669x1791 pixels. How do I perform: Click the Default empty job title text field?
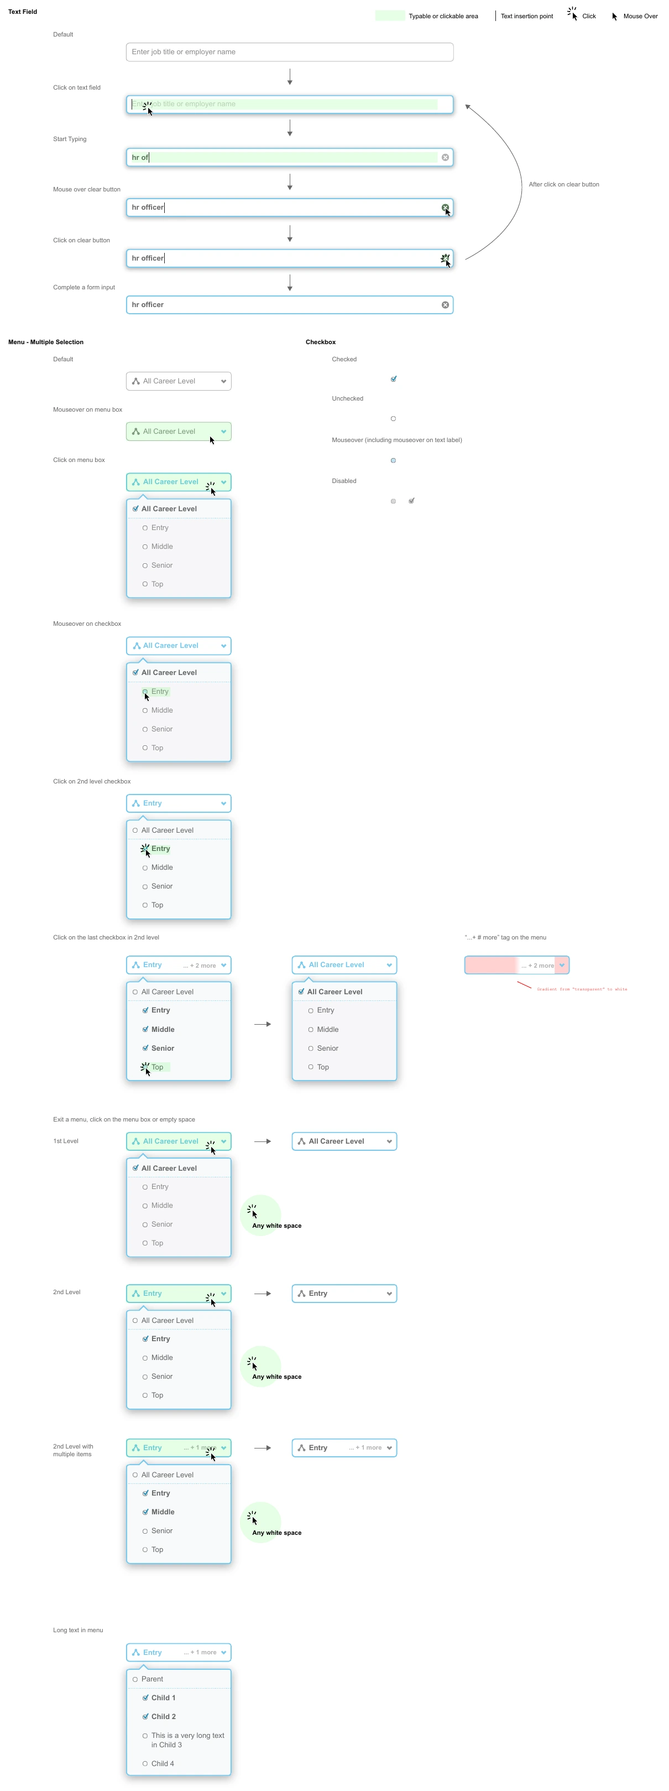click(x=290, y=52)
